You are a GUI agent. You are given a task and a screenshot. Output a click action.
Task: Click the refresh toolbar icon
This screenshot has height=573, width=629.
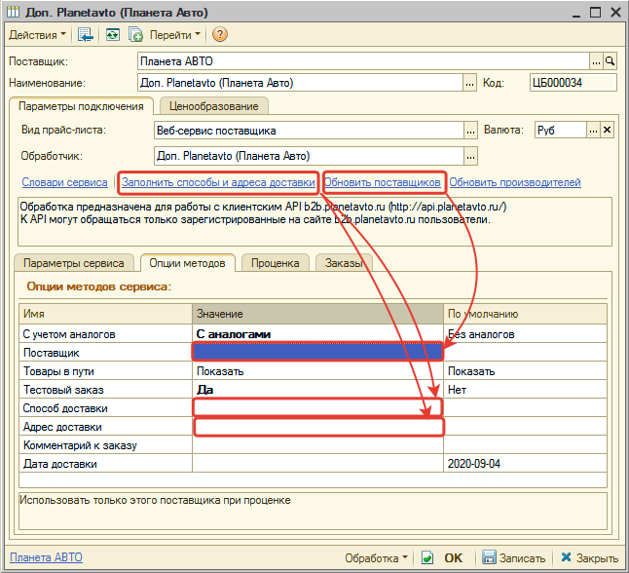[112, 35]
